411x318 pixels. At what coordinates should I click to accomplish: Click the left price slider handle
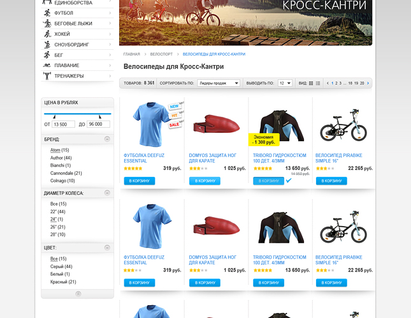54,117
